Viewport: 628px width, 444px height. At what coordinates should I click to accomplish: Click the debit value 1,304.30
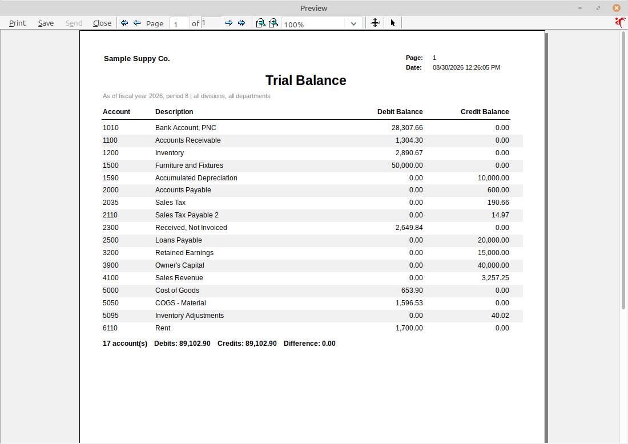click(x=409, y=140)
